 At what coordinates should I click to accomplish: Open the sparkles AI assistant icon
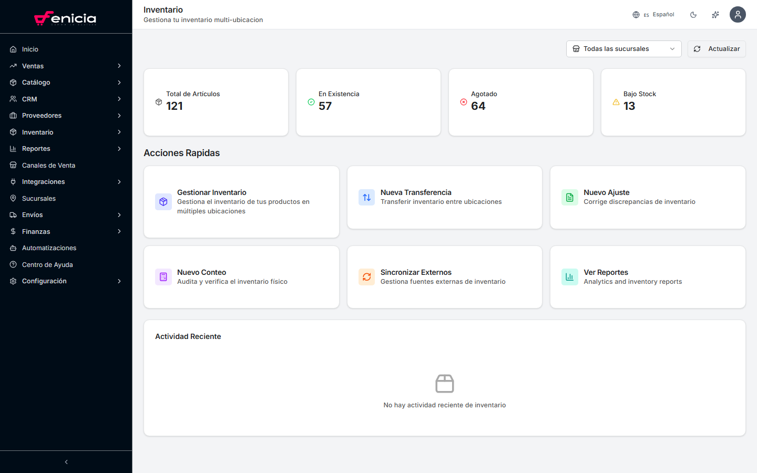[x=715, y=15]
